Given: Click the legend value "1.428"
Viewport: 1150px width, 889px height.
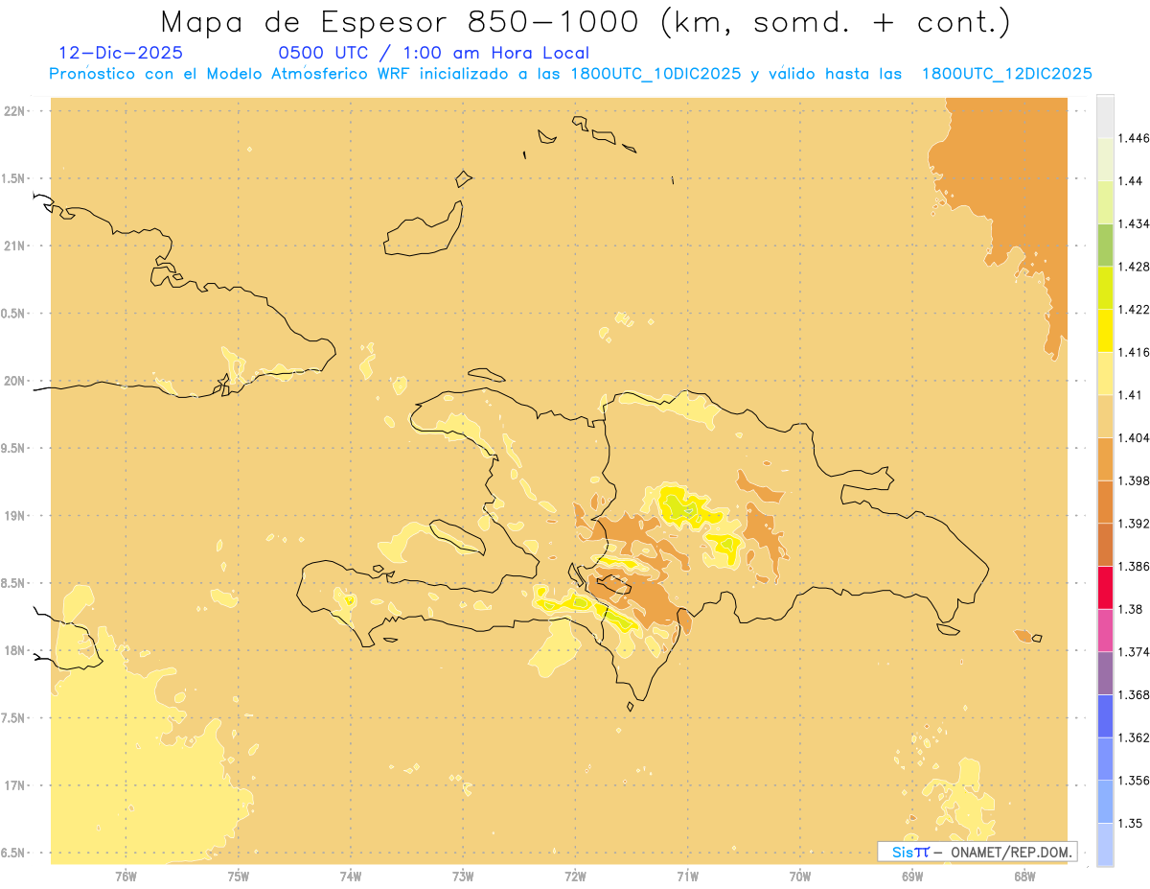Looking at the screenshot, I should (1135, 267).
